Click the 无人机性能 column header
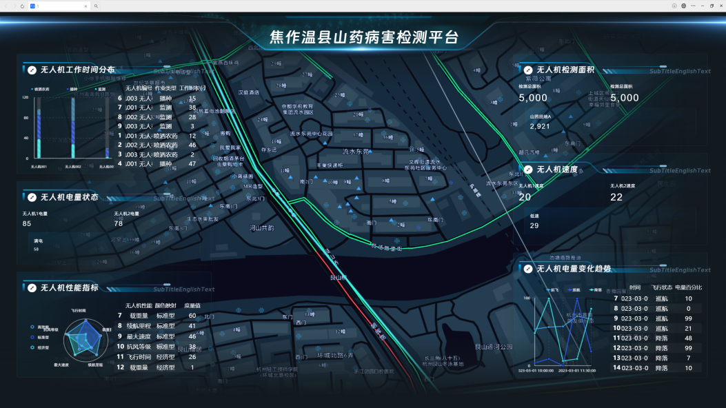Viewport: 726px width, 408px height. (139, 306)
